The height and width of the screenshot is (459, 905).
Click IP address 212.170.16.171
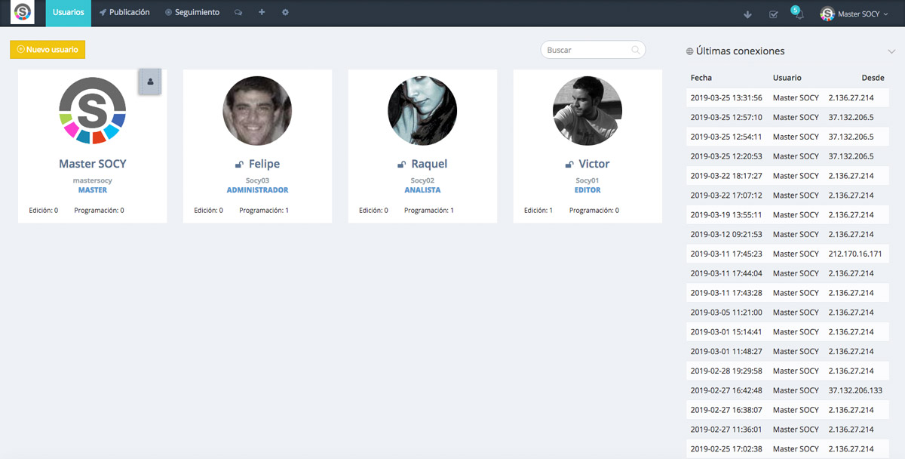click(855, 254)
